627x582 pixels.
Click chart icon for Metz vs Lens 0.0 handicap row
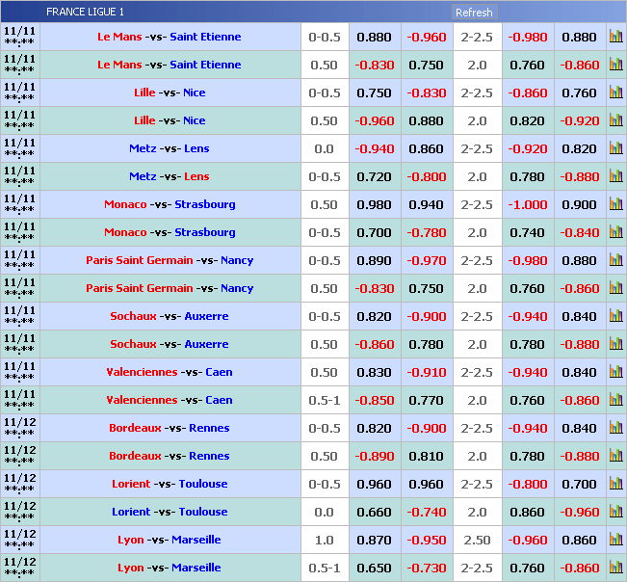[616, 149]
